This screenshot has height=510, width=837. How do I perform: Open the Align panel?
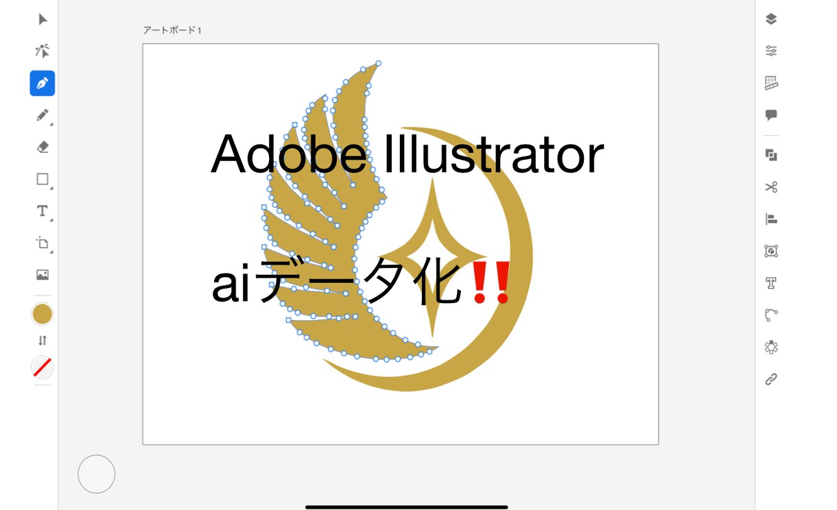click(771, 219)
